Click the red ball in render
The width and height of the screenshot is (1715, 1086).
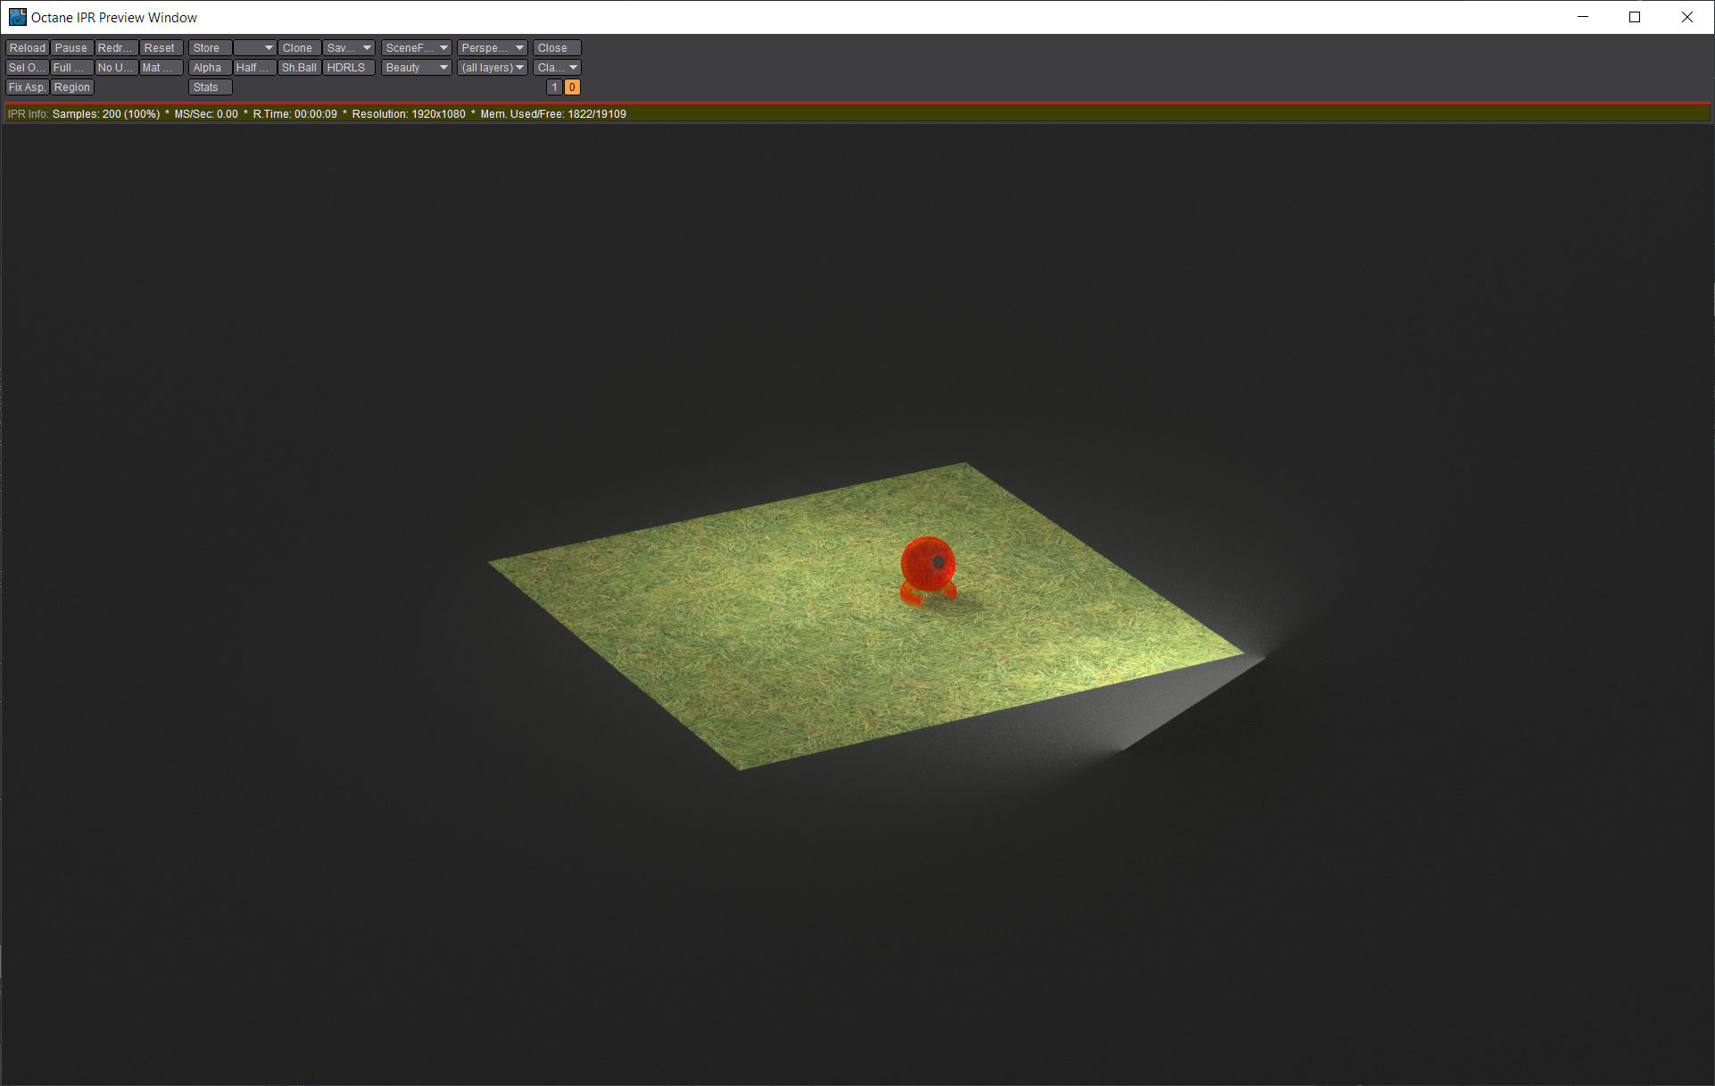[927, 565]
